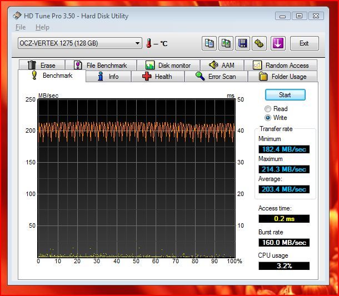Click the Folder Usage folder icon
339x296 pixels.
coord(263,76)
